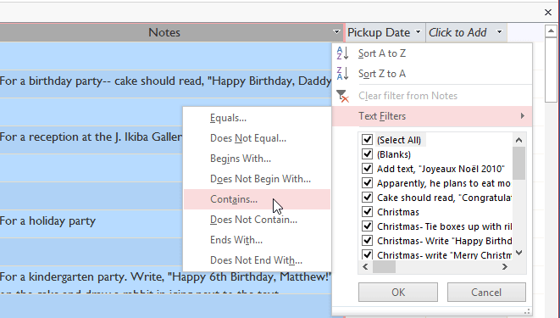Choose the Does Not Equal... filter

point(258,138)
